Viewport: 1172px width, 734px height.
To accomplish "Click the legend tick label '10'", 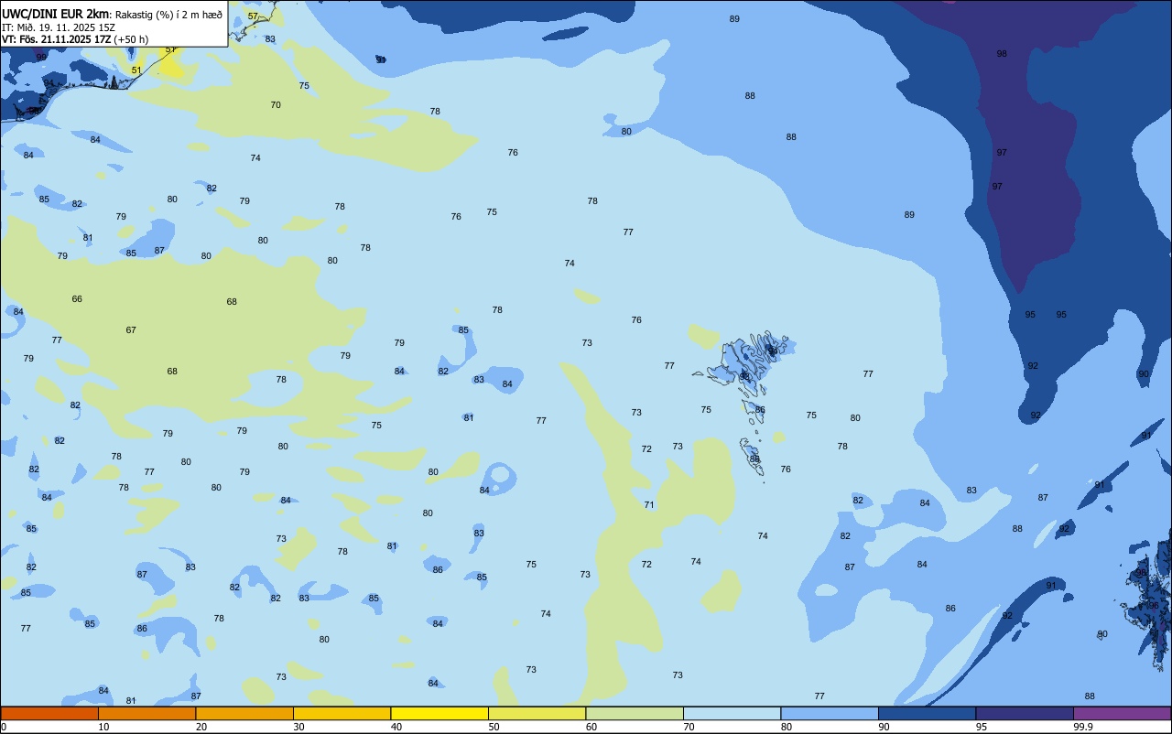I will [103, 727].
